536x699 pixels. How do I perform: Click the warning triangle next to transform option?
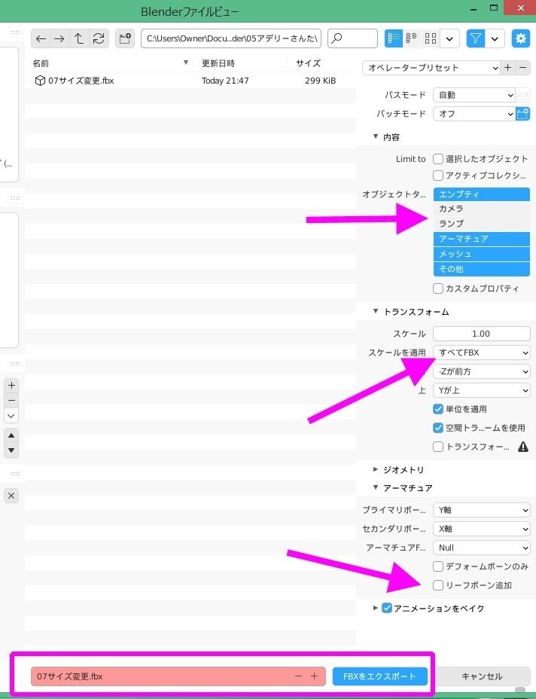click(x=523, y=447)
